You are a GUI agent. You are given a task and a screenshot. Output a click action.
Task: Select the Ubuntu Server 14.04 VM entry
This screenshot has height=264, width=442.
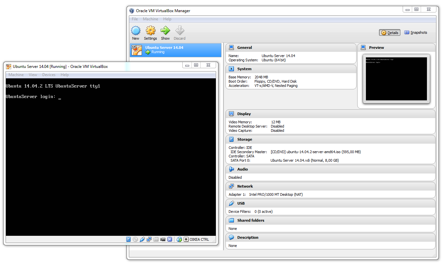176,50
